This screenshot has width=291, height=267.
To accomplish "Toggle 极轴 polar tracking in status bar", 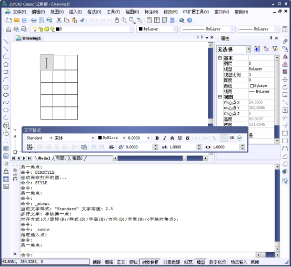I will [x=133, y=262].
